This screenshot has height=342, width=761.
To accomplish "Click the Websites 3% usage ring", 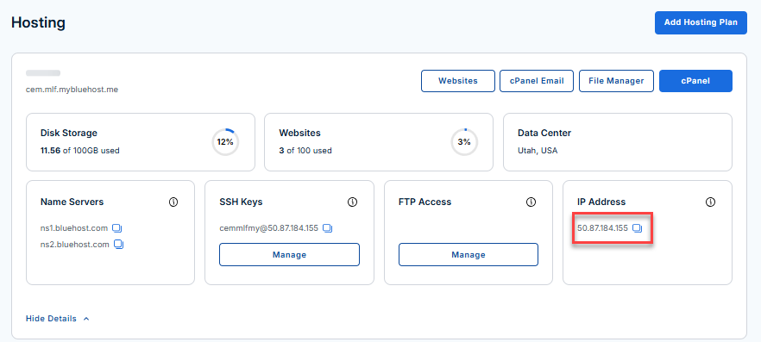I will click(464, 142).
